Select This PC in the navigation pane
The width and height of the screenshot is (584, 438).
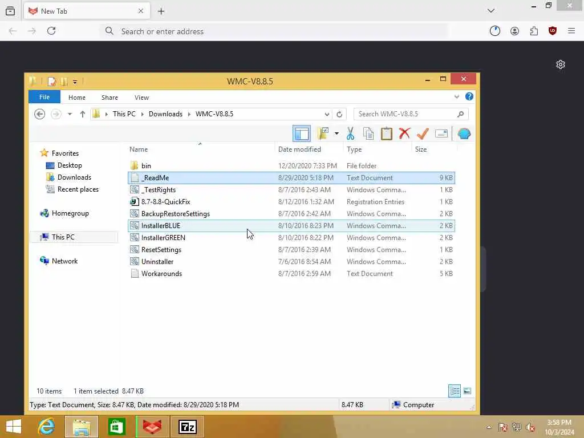tap(63, 237)
